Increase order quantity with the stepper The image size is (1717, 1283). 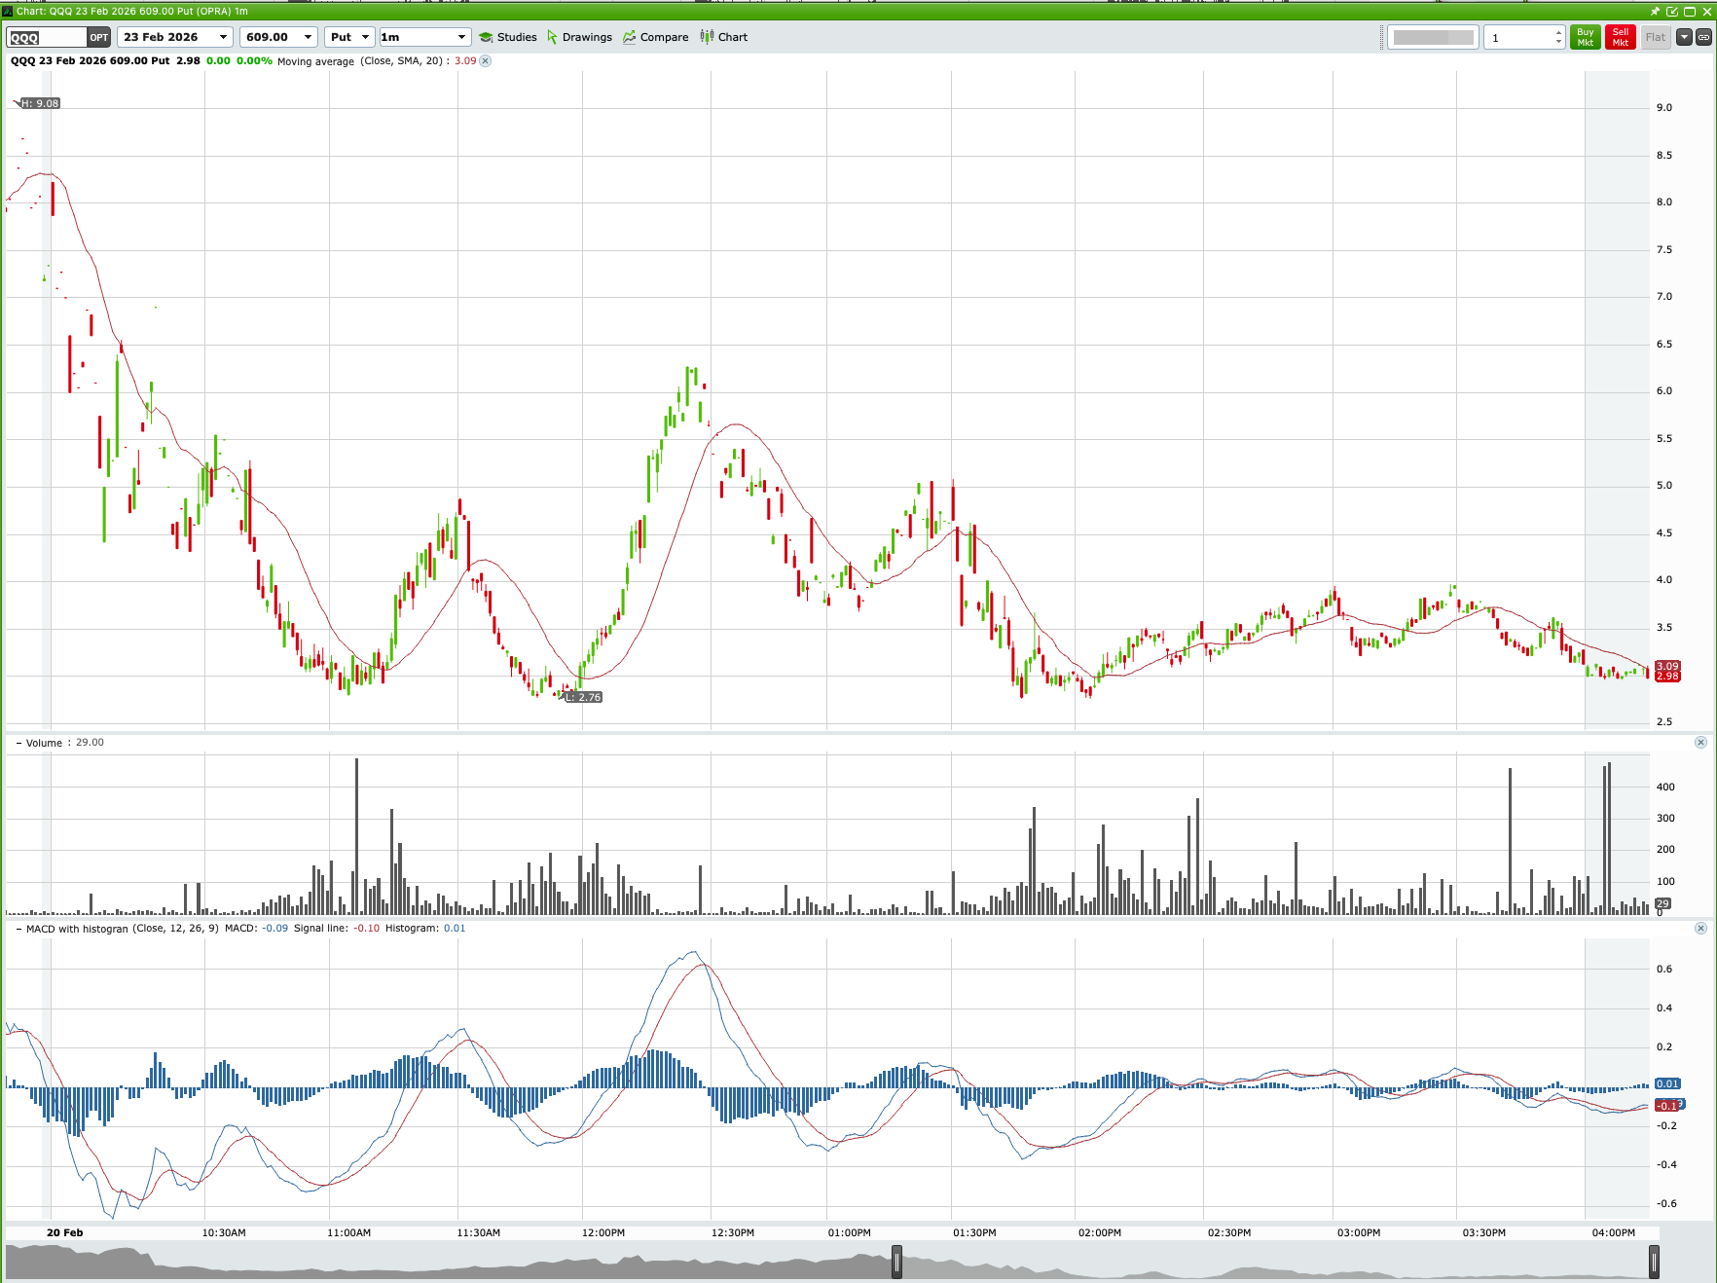[1561, 31]
